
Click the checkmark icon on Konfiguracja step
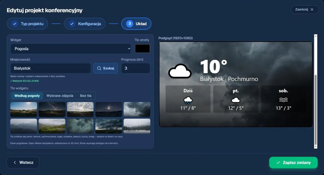pyautogui.click(x=72, y=24)
